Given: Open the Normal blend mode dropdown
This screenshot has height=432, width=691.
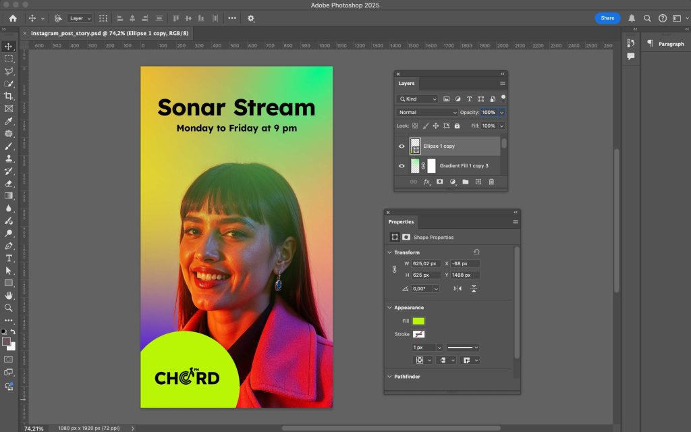Looking at the screenshot, I should [x=427, y=112].
